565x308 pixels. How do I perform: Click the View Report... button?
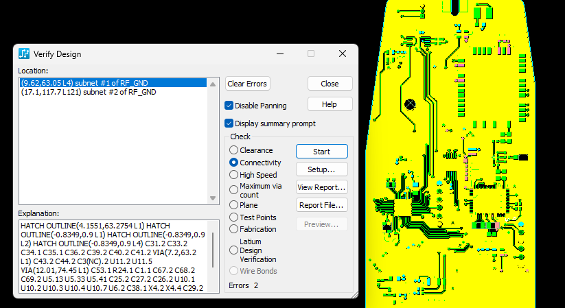321,187
